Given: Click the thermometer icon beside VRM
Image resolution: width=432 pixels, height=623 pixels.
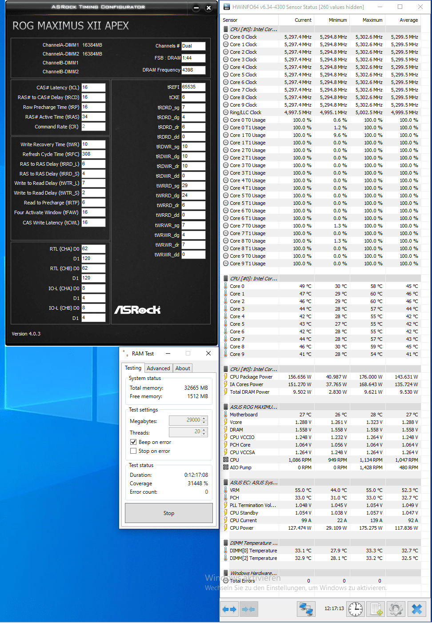Looking at the screenshot, I should point(226,490).
